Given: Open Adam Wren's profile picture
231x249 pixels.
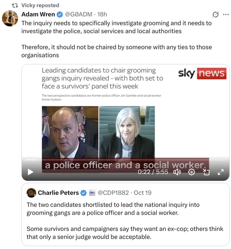Looking at the screenshot, I should (10, 18).
